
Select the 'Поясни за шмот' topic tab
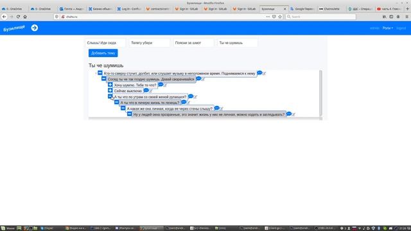click(x=193, y=43)
